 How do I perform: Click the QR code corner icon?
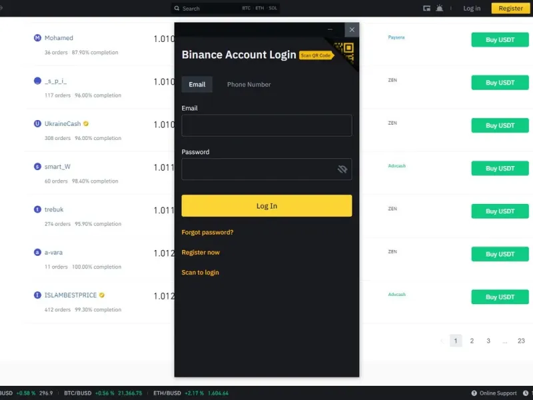point(345,52)
